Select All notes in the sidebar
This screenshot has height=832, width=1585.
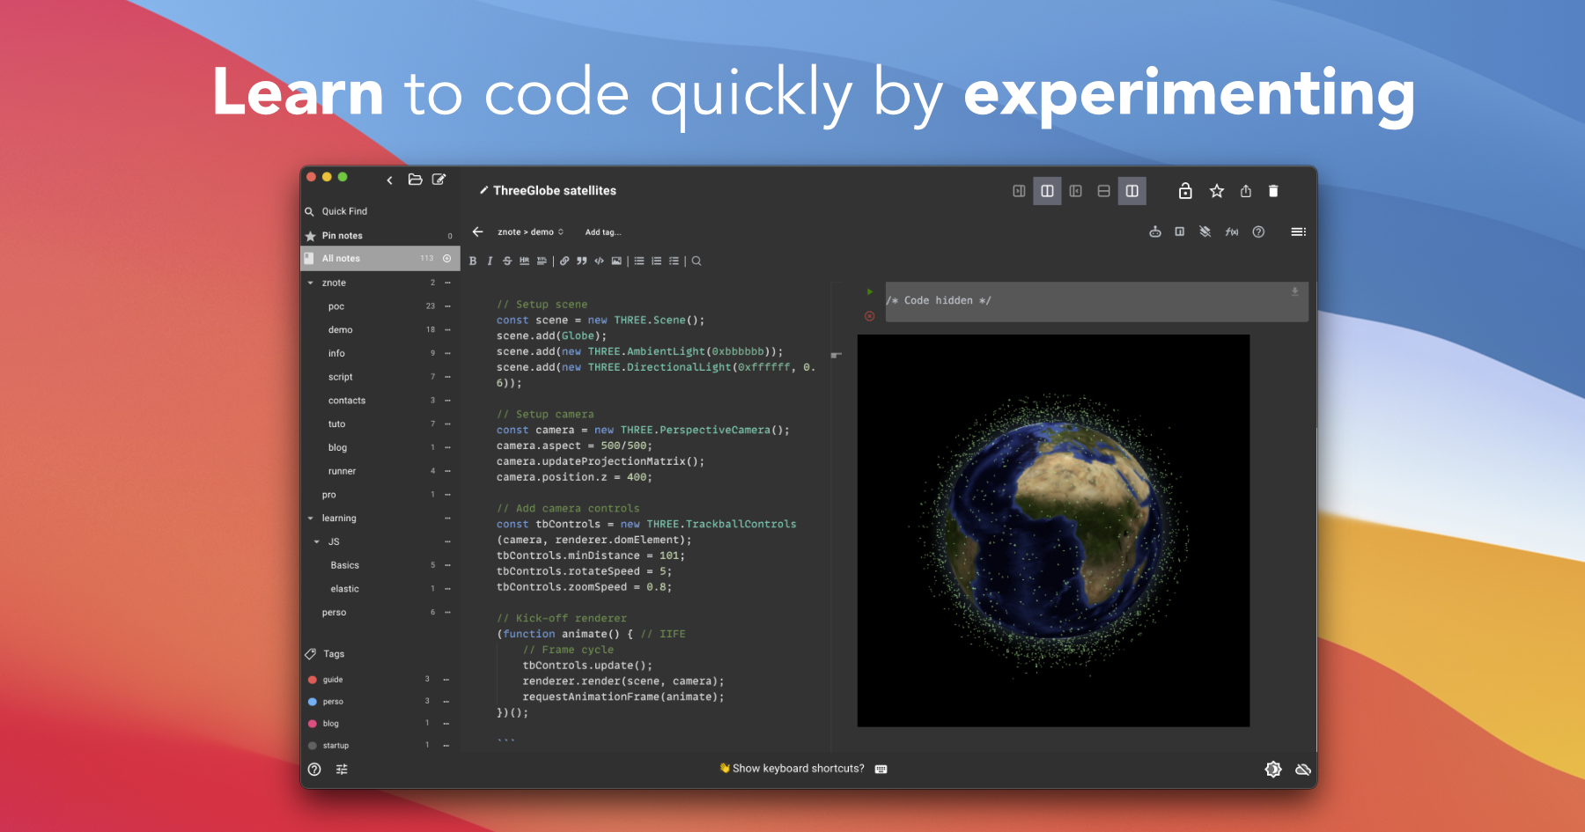[380, 258]
